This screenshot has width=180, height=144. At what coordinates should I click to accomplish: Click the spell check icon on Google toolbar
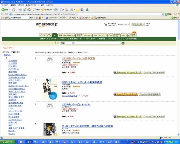click(70, 18)
